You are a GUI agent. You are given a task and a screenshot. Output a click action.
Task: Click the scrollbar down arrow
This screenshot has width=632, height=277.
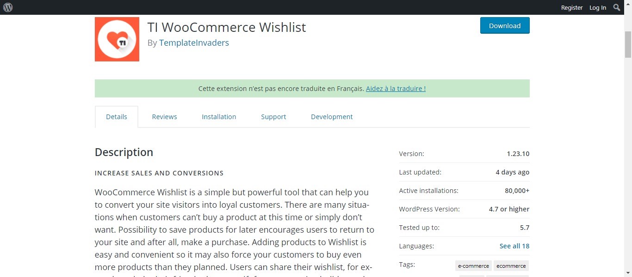628,273
